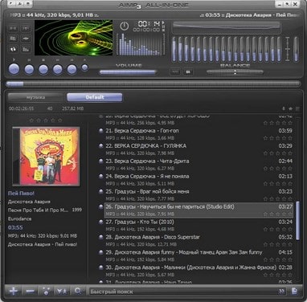Adjust the VOLUME slider

pos(128,72)
